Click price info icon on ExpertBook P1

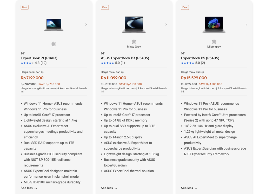click(42, 72)
